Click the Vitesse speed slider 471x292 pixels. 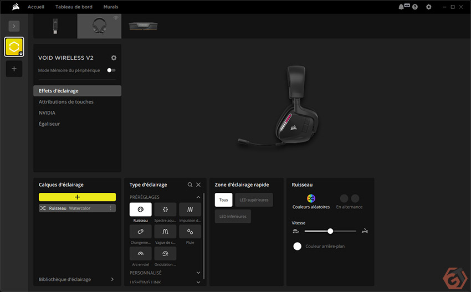(x=330, y=231)
